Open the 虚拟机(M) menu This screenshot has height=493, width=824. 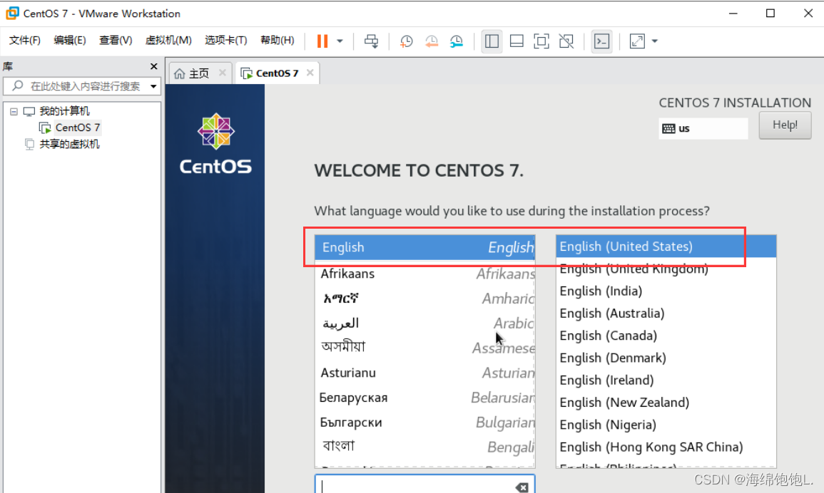(x=168, y=41)
